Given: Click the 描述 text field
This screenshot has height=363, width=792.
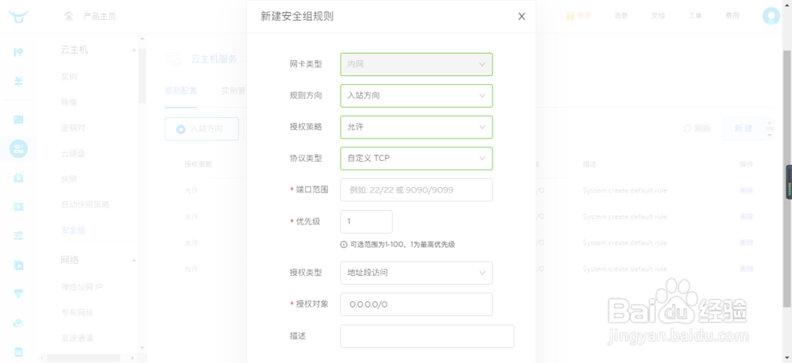Looking at the screenshot, I should pos(427,336).
